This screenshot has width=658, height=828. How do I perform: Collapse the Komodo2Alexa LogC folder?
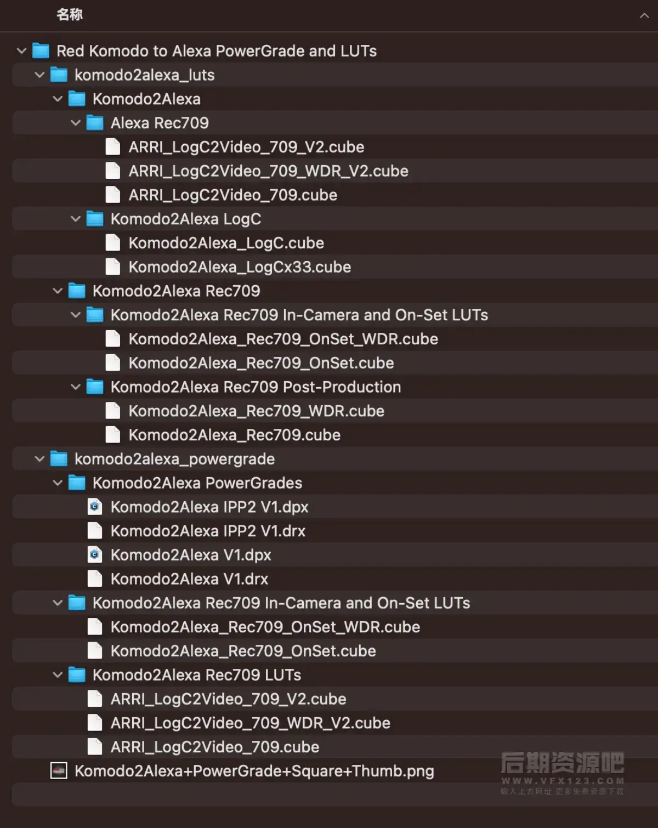point(76,219)
